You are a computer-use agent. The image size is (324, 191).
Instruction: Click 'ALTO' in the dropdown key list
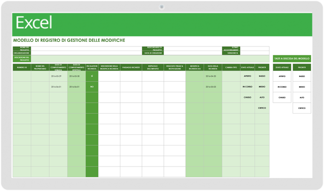[x=302, y=97]
